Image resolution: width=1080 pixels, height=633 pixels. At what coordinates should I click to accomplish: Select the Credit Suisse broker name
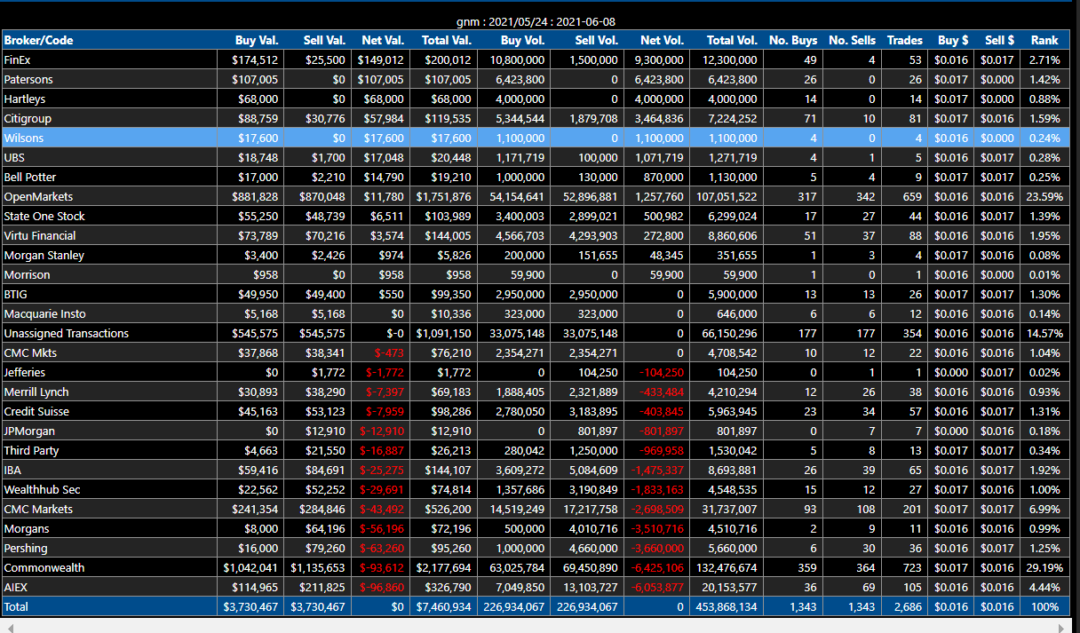(x=36, y=411)
